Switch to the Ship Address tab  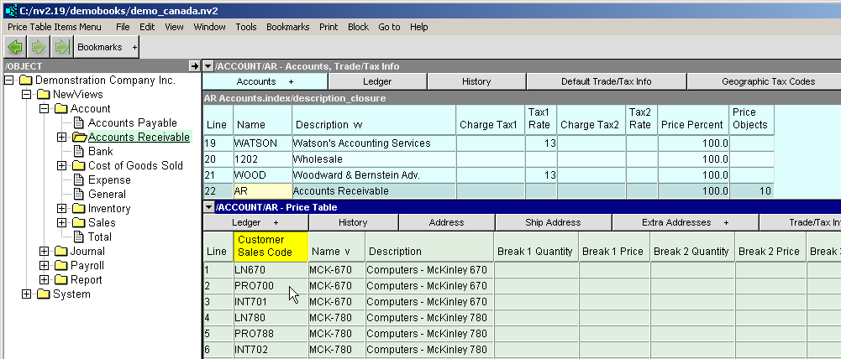point(552,222)
